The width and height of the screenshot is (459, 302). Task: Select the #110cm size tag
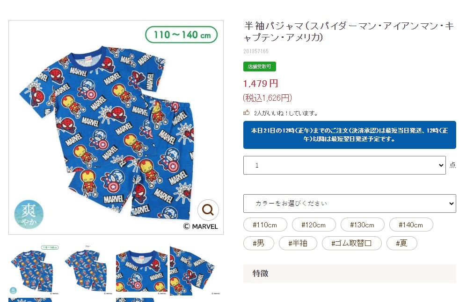coord(265,225)
